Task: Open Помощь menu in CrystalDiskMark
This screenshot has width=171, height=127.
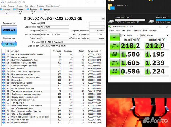Action: coord(137,30)
